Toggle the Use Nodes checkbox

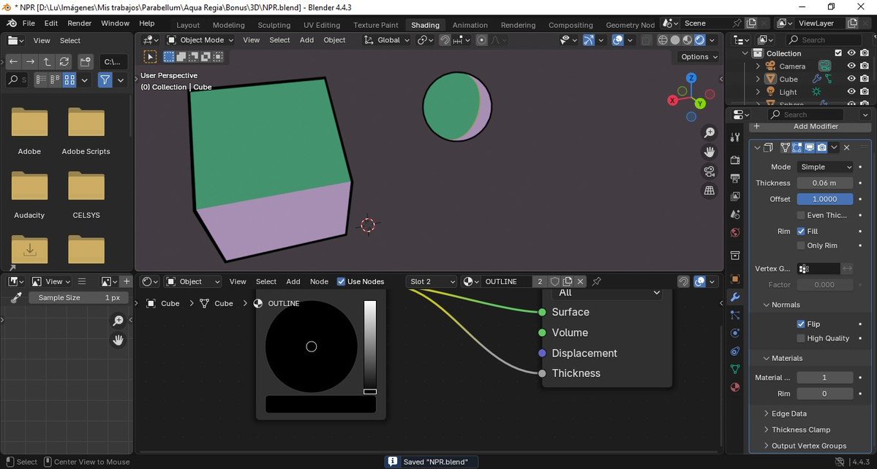coord(341,281)
